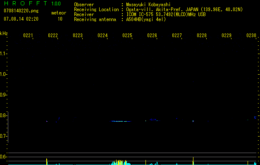Click the 0224 time marker

pyautogui.click(x=103, y=35)
